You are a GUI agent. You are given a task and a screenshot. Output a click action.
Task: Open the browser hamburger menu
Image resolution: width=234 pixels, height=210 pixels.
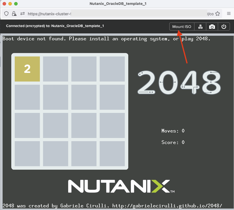click(229, 14)
